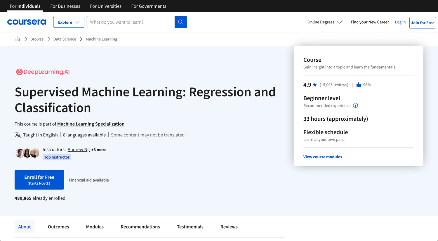Click the Top Instructor badge
This screenshot has height=241, width=438.
[57, 157]
